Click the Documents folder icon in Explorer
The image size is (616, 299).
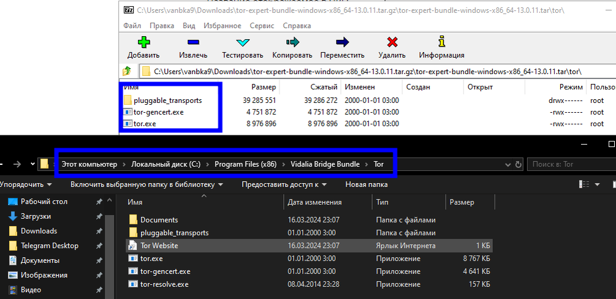(133, 219)
